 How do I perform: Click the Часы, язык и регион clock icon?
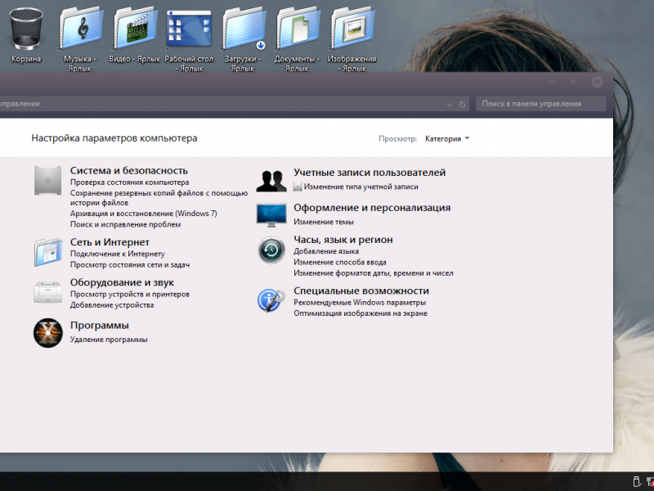click(271, 250)
